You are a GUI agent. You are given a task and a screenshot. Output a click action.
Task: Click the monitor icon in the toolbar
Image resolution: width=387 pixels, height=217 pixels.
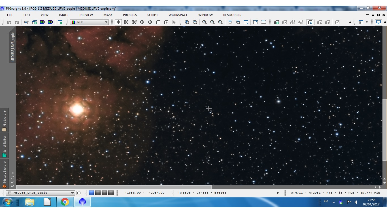click(378, 22)
